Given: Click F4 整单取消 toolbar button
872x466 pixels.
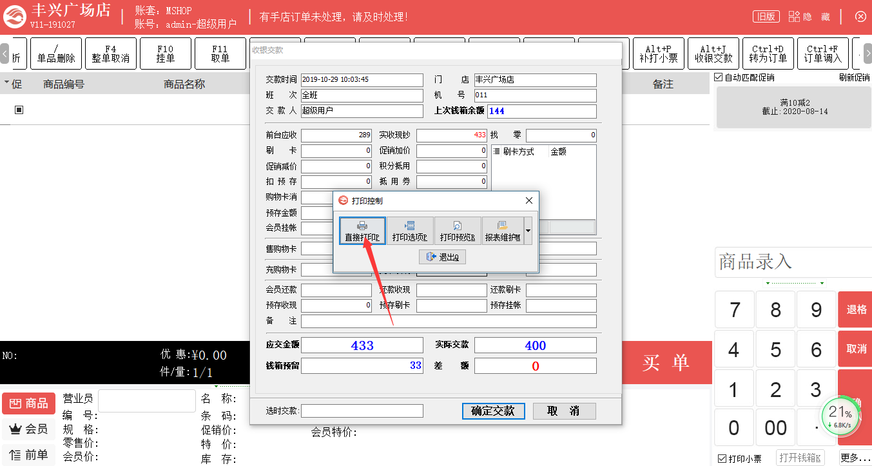Looking at the screenshot, I should point(111,53).
